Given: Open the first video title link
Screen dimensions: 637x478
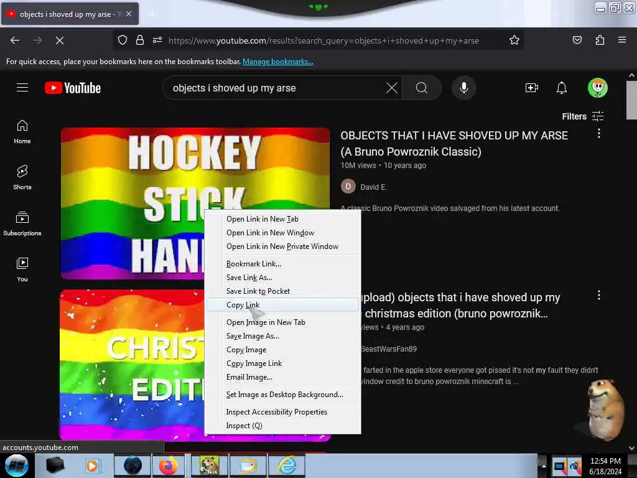Looking at the screenshot, I should (454, 144).
